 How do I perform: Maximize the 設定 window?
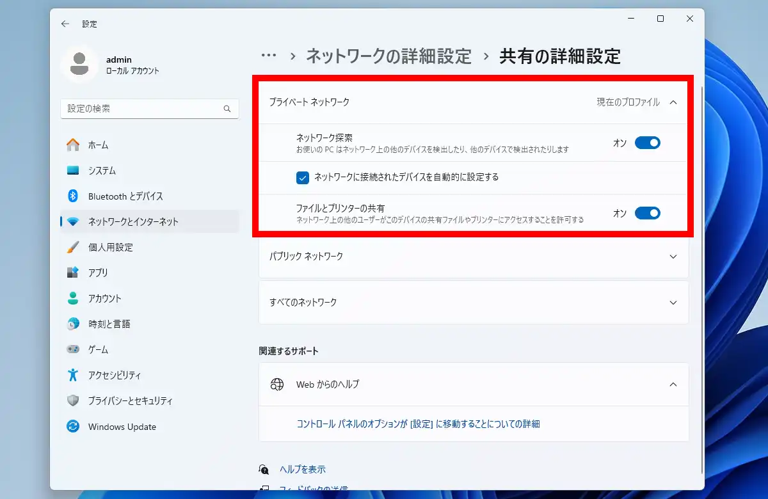pyautogui.click(x=660, y=19)
